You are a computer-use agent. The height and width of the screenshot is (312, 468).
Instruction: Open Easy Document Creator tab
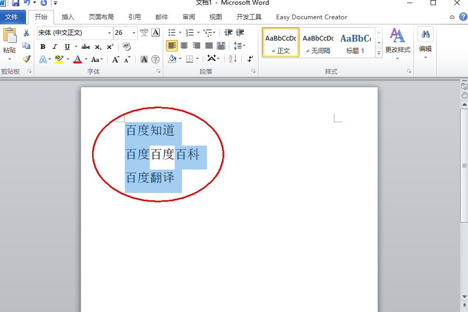point(311,17)
